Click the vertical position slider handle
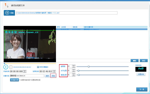Screen dimensions: 150x94 pos(79,75)
